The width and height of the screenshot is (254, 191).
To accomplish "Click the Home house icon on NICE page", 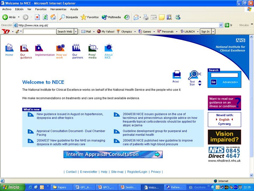I will (9, 48).
